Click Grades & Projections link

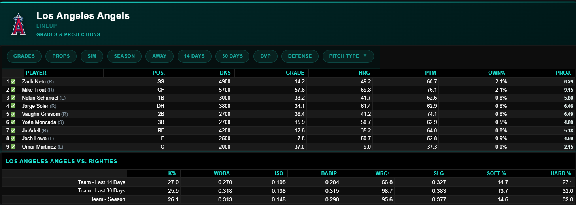tap(68, 34)
